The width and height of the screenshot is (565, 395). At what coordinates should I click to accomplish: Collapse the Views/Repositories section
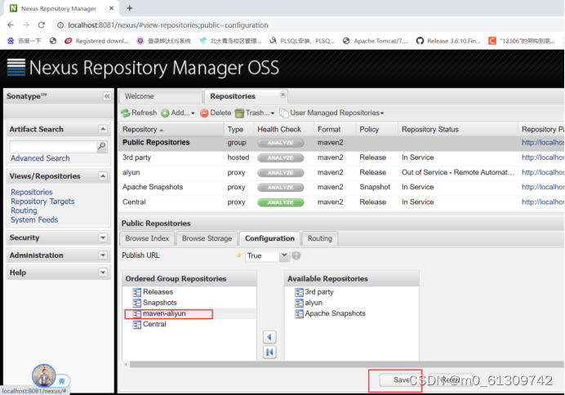pos(103,176)
